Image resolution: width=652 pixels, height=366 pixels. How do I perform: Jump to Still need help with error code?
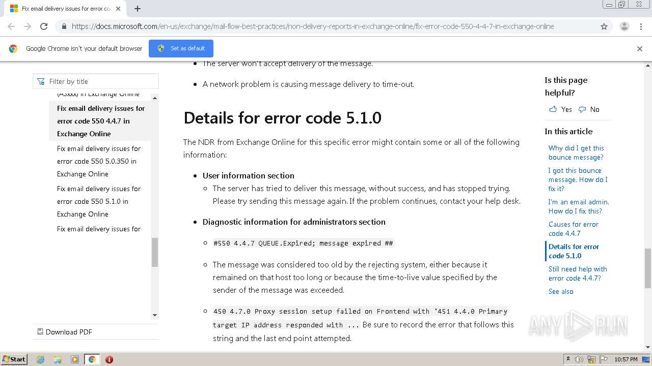click(x=578, y=273)
